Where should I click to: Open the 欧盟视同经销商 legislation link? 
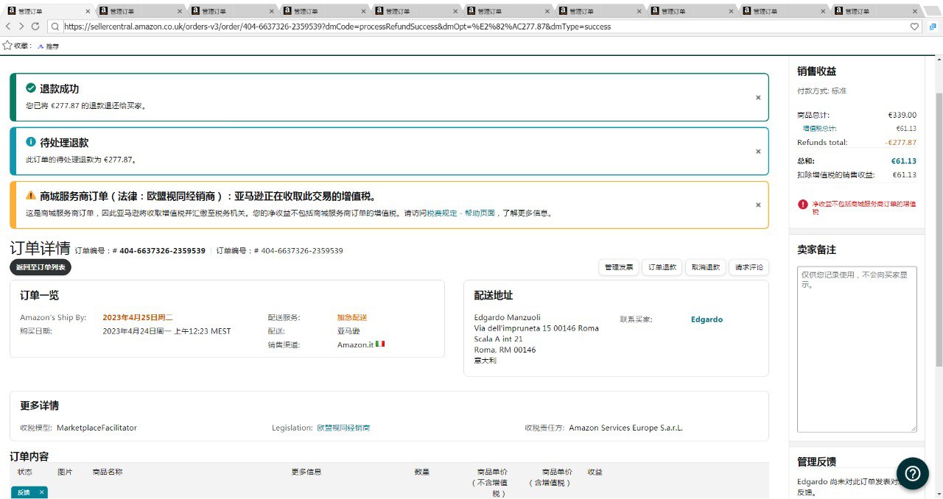click(x=343, y=428)
